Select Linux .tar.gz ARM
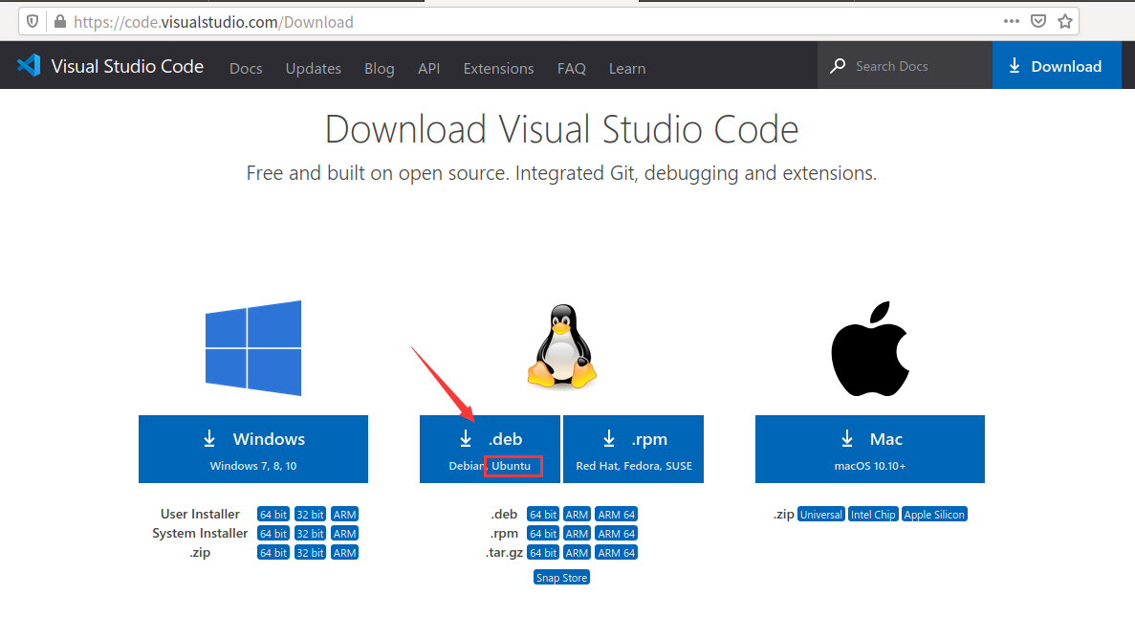Viewport: 1135px width, 640px height. click(x=577, y=552)
